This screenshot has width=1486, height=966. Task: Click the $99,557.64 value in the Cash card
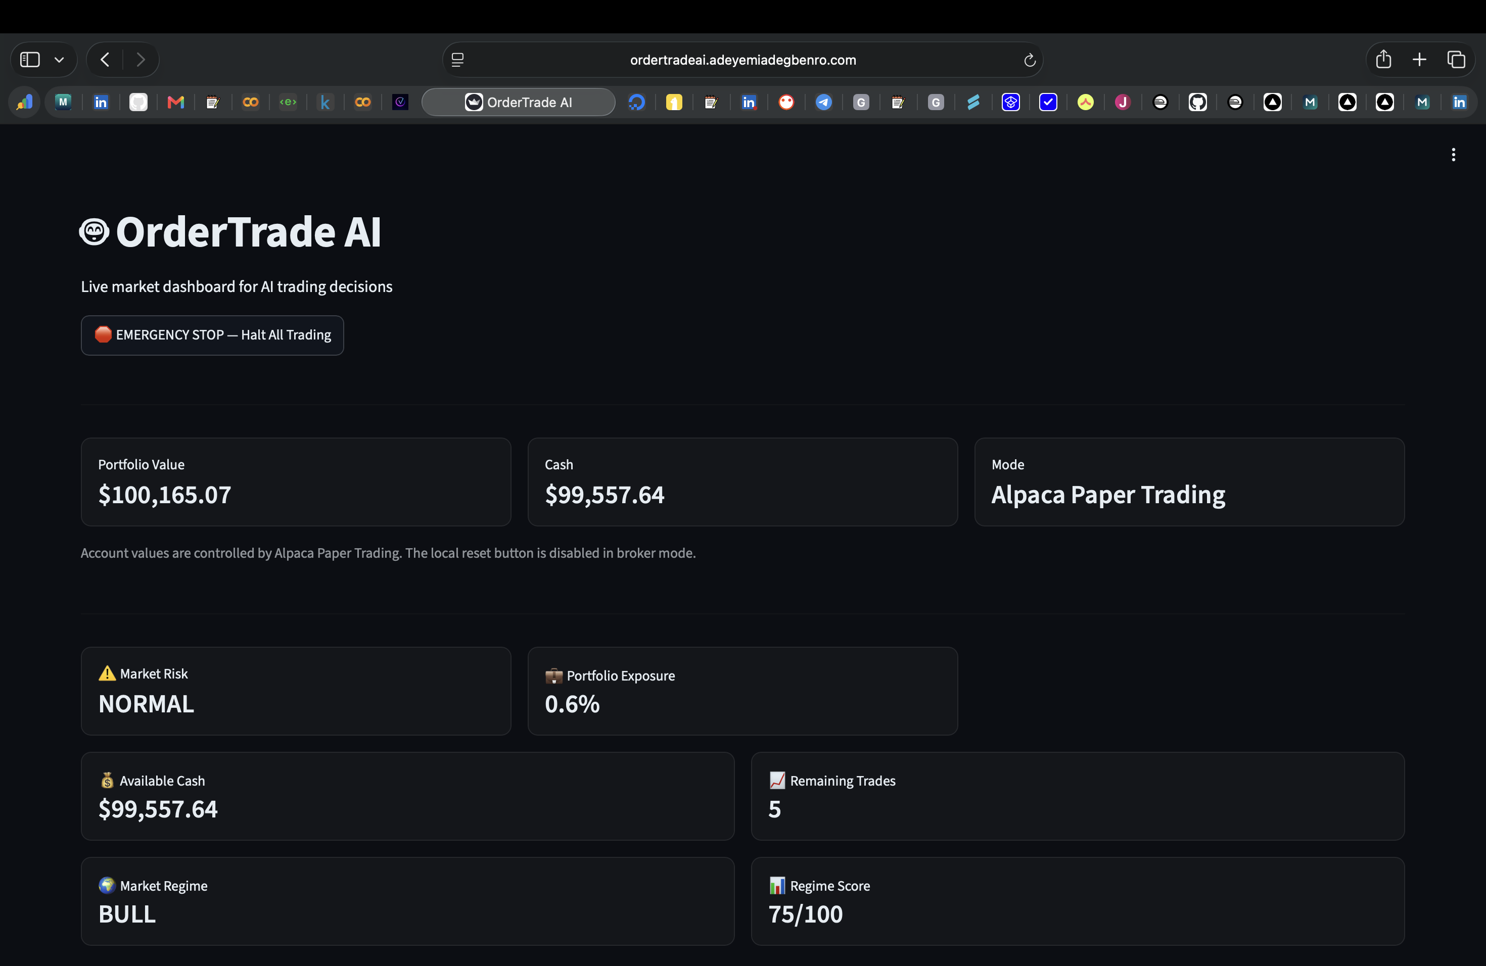[605, 495]
